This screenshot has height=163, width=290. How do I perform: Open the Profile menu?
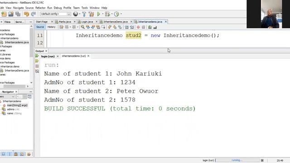click(x=67, y=8)
